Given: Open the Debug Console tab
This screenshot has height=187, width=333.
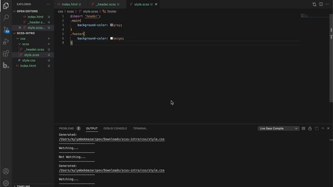Looking at the screenshot, I should 115,128.
